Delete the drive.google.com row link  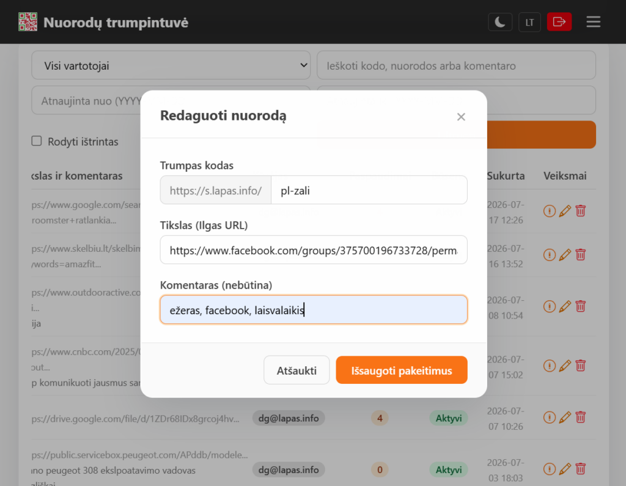581,418
